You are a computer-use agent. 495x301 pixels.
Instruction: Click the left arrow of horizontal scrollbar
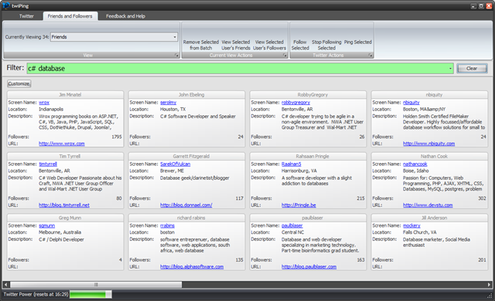[5, 285]
